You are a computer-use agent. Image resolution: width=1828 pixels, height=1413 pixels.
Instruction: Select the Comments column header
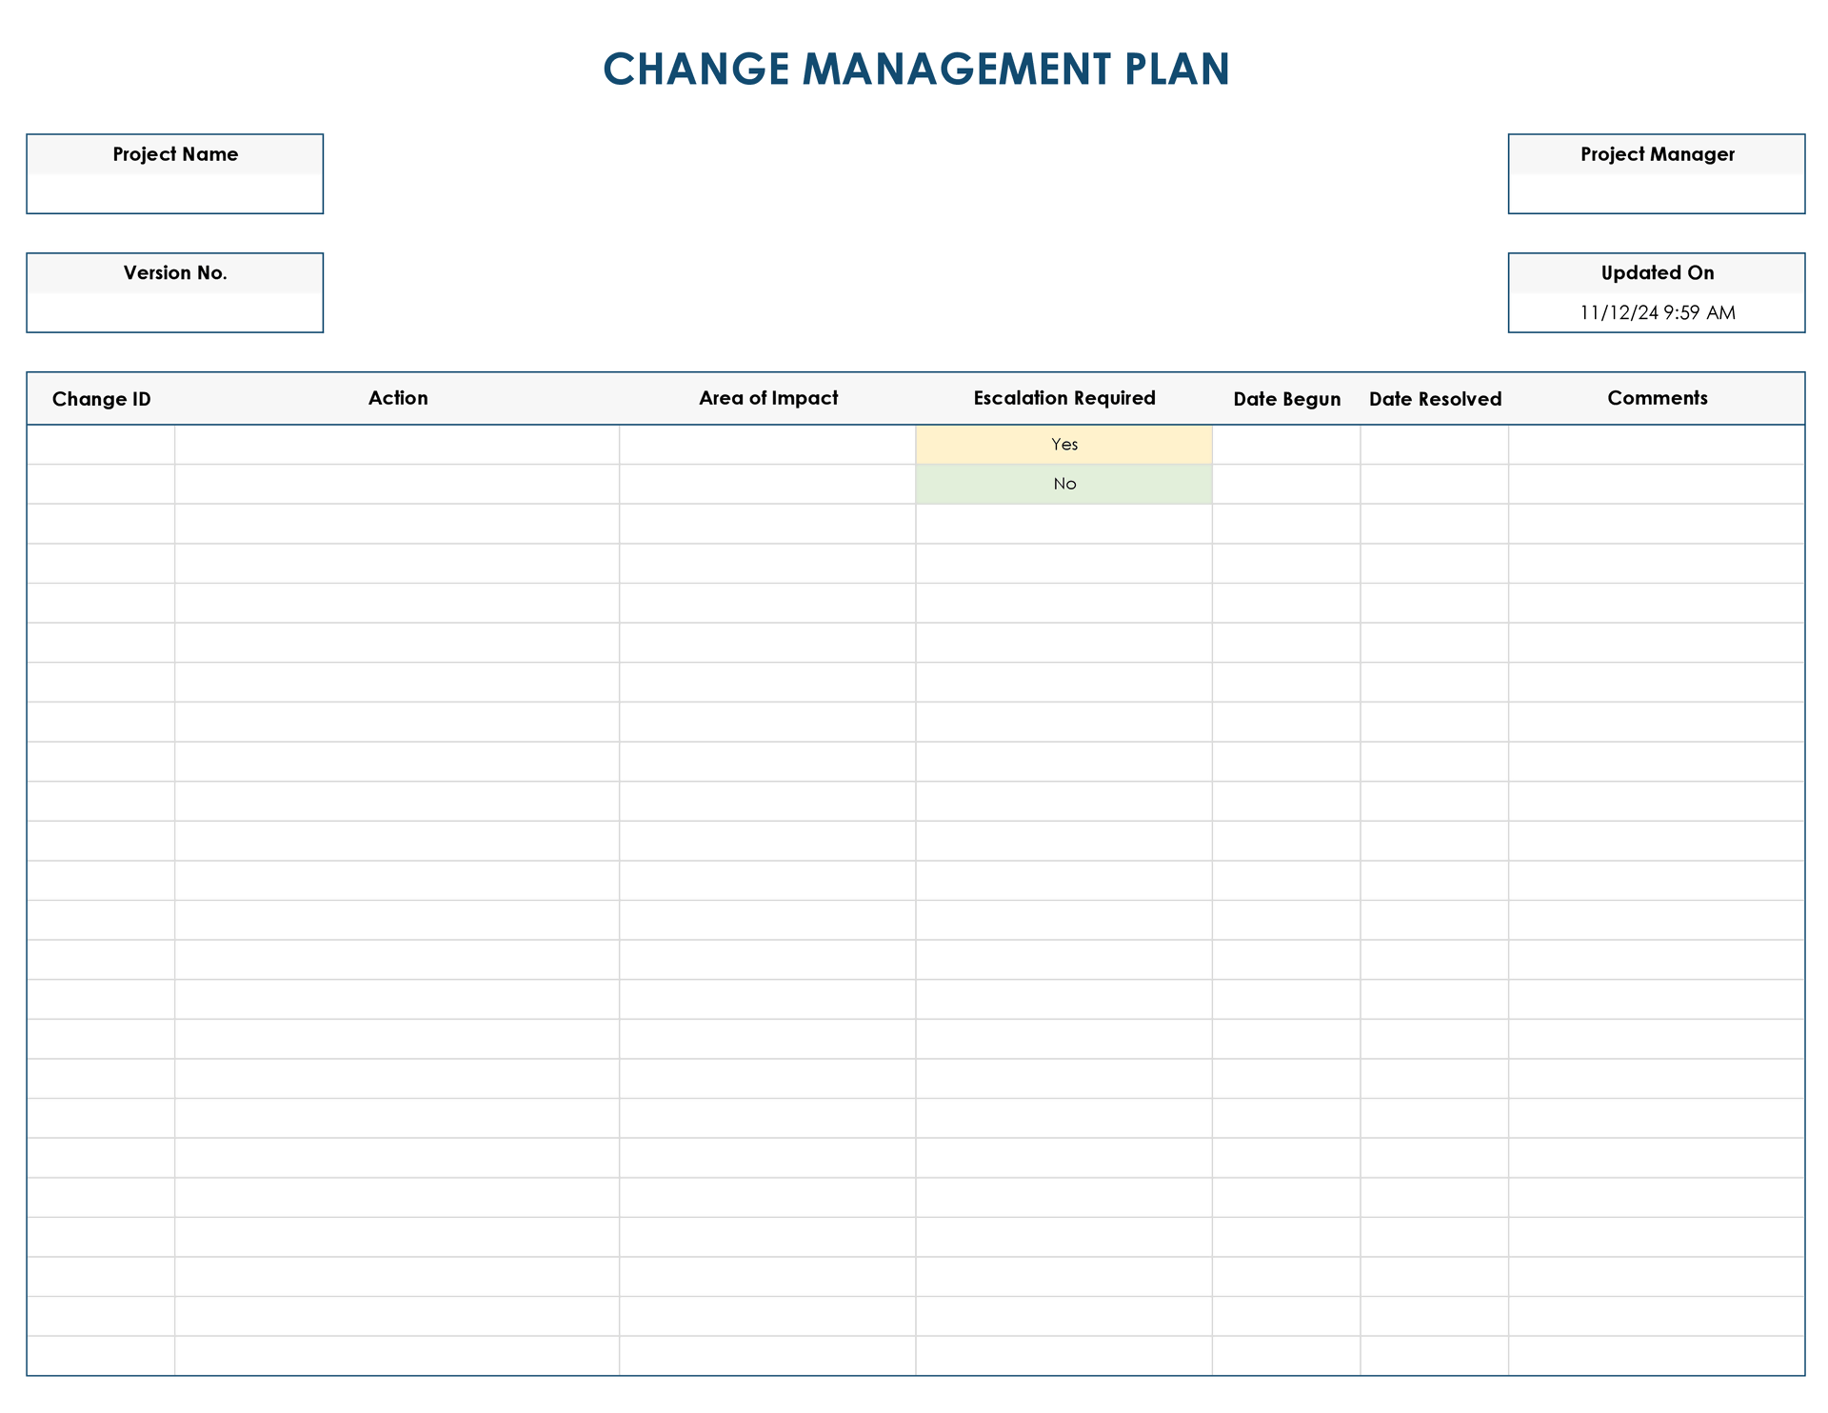[x=1657, y=398]
